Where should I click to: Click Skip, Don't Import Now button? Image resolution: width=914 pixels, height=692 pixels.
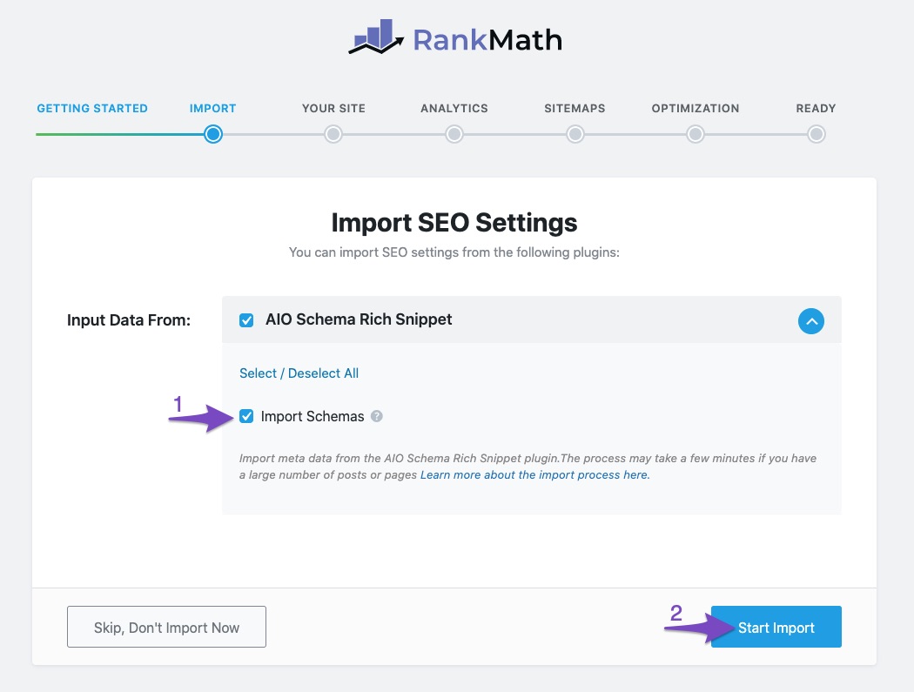pyautogui.click(x=167, y=627)
